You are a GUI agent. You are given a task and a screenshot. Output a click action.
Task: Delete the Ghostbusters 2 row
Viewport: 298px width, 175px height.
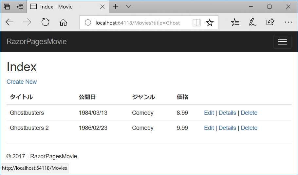(249, 128)
